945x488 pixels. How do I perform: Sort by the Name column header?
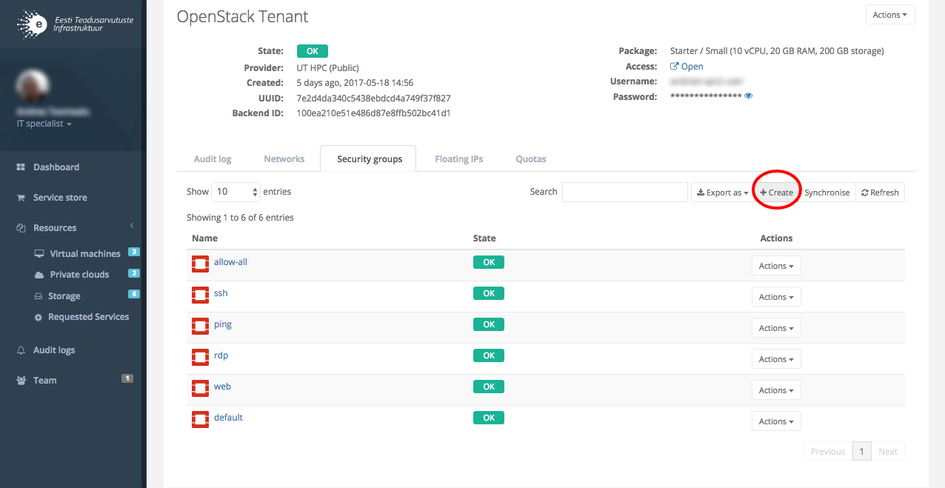tap(204, 238)
